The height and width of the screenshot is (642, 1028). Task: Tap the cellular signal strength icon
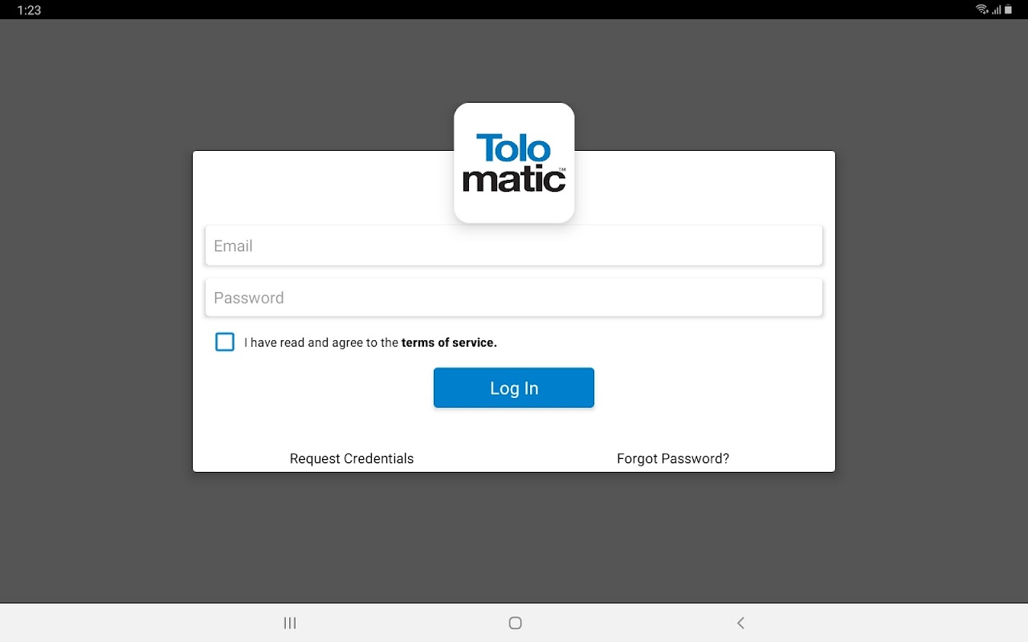click(x=996, y=10)
